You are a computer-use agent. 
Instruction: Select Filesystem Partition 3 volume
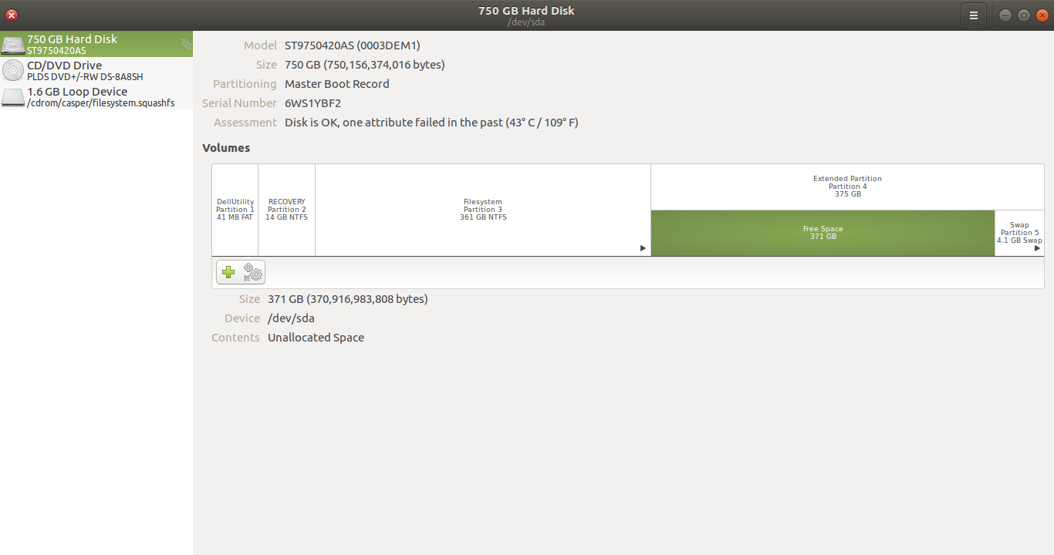pyautogui.click(x=483, y=210)
